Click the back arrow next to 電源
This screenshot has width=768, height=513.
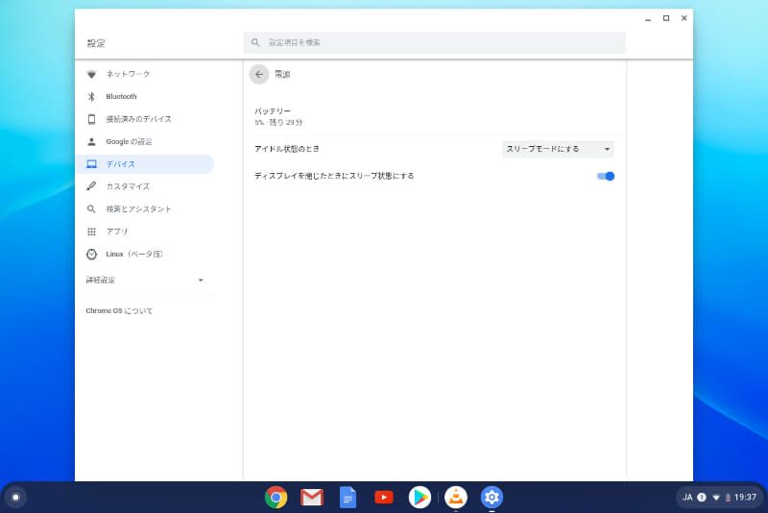[259, 75]
